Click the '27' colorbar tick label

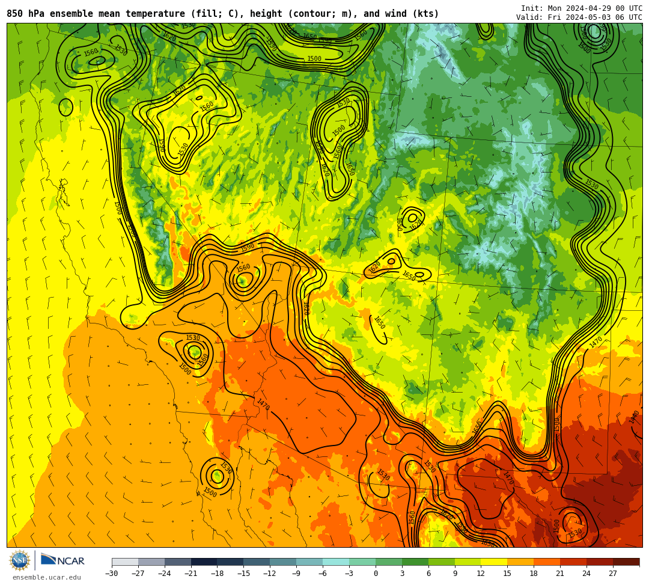click(614, 574)
